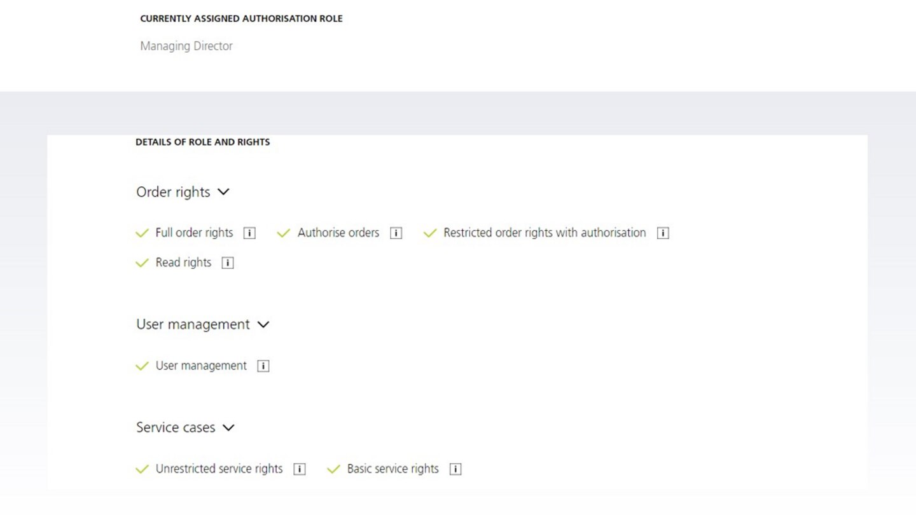The width and height of the screenshot is (916, 515).
Task: Click the Basic service rights label
Action: pos(392,469)
